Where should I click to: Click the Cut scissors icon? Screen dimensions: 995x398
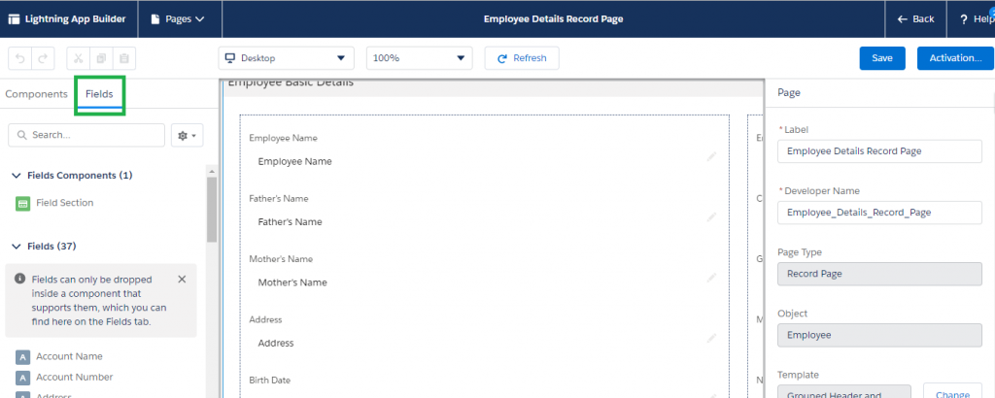coord(79,58)
